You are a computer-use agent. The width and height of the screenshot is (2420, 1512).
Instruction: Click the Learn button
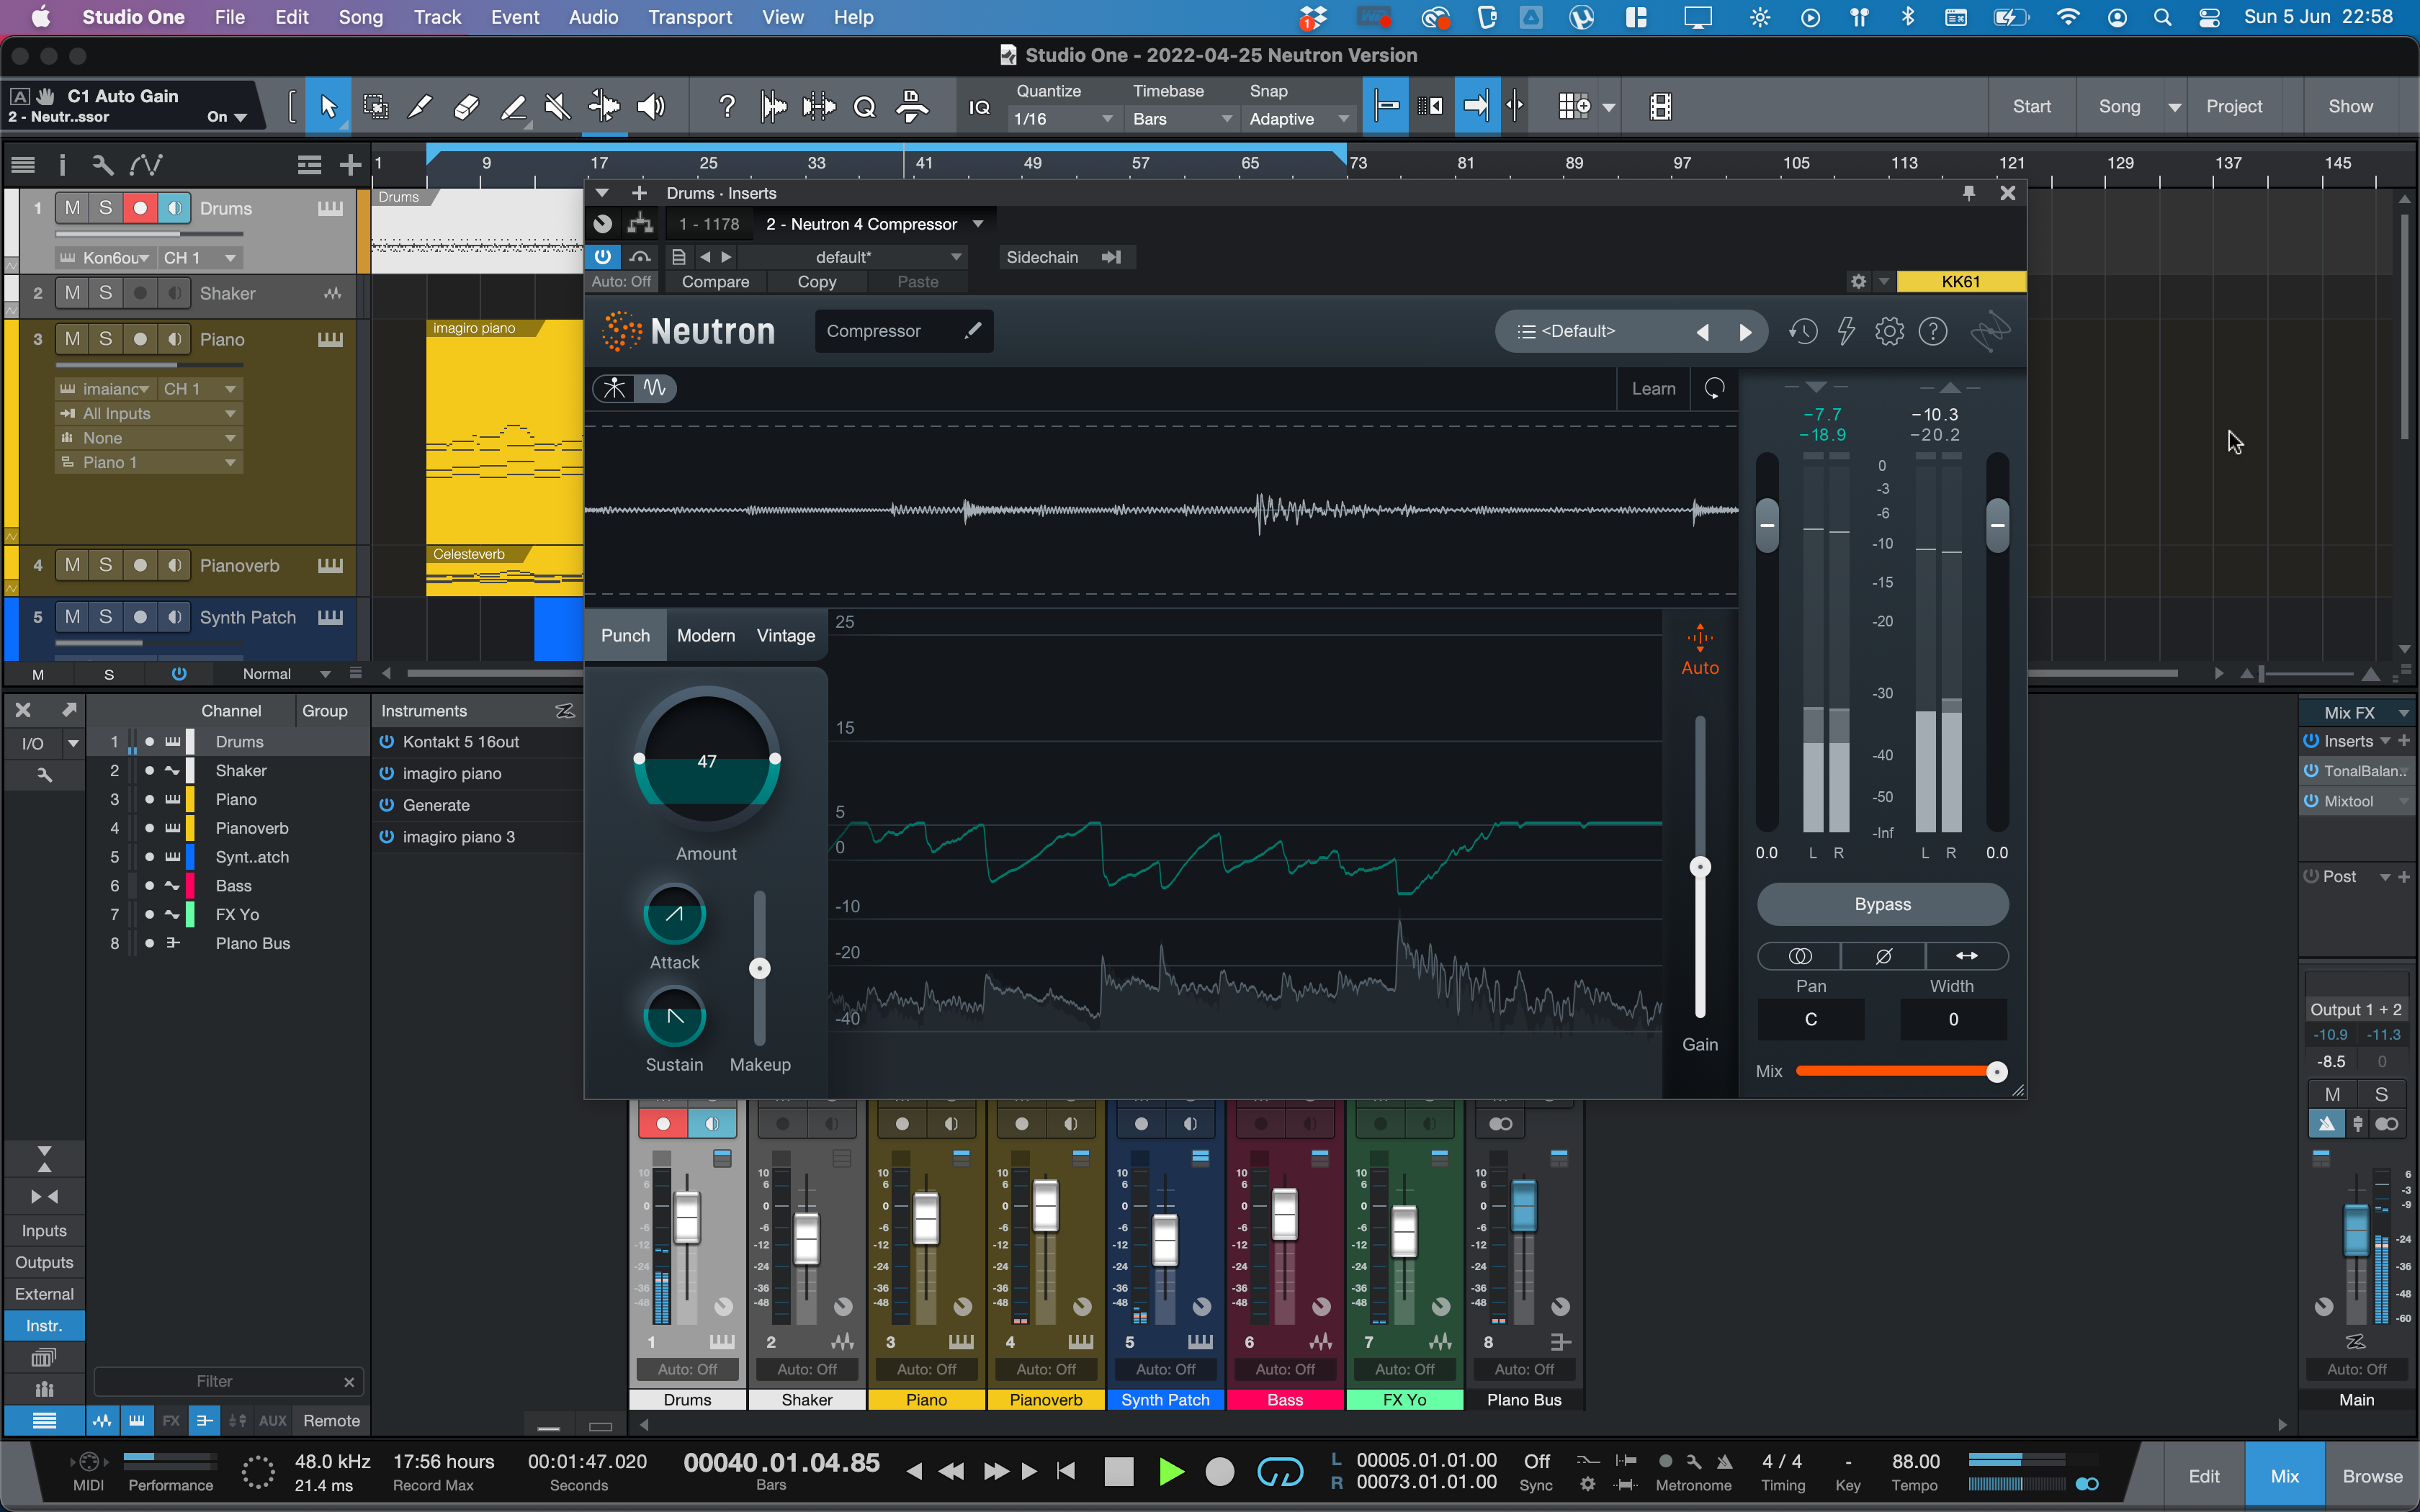1653,389
